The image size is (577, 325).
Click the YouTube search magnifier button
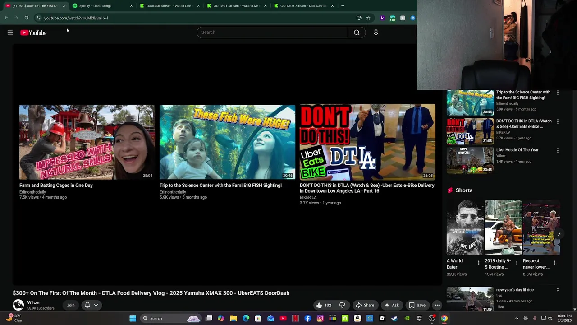click(357, 32)
